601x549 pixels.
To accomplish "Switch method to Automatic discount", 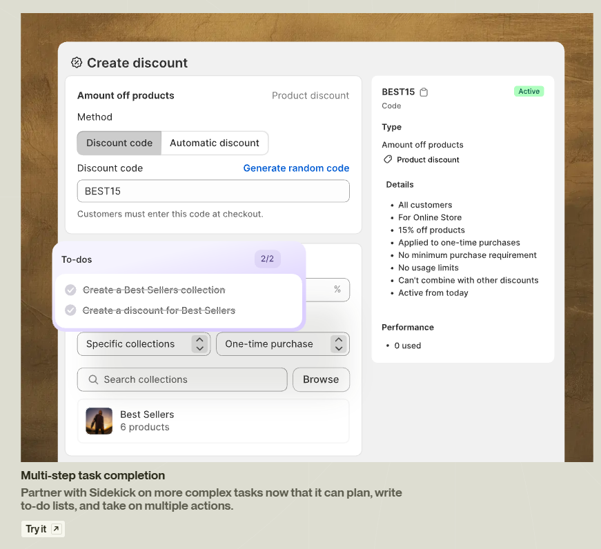I will [215, 143].
